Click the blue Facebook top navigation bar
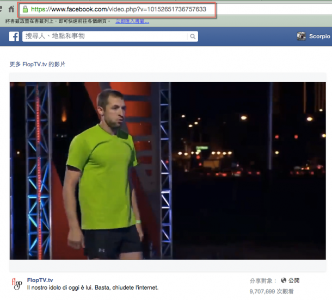The width and height of the screenshot is (332, 300). tap(245, 36)
